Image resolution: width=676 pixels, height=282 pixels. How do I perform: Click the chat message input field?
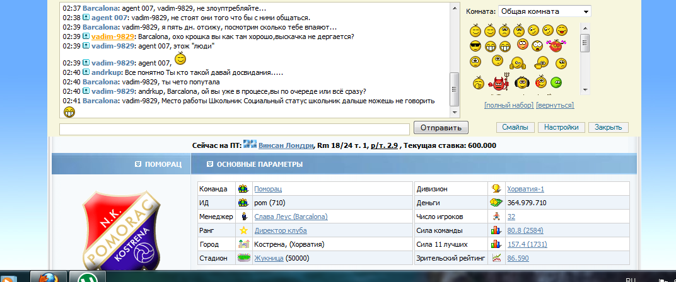(235, 128)
